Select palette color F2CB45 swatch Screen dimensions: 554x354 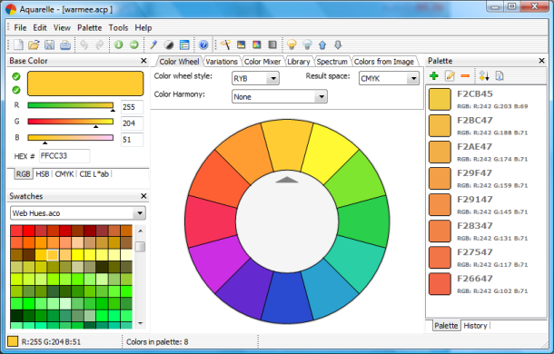440,99
